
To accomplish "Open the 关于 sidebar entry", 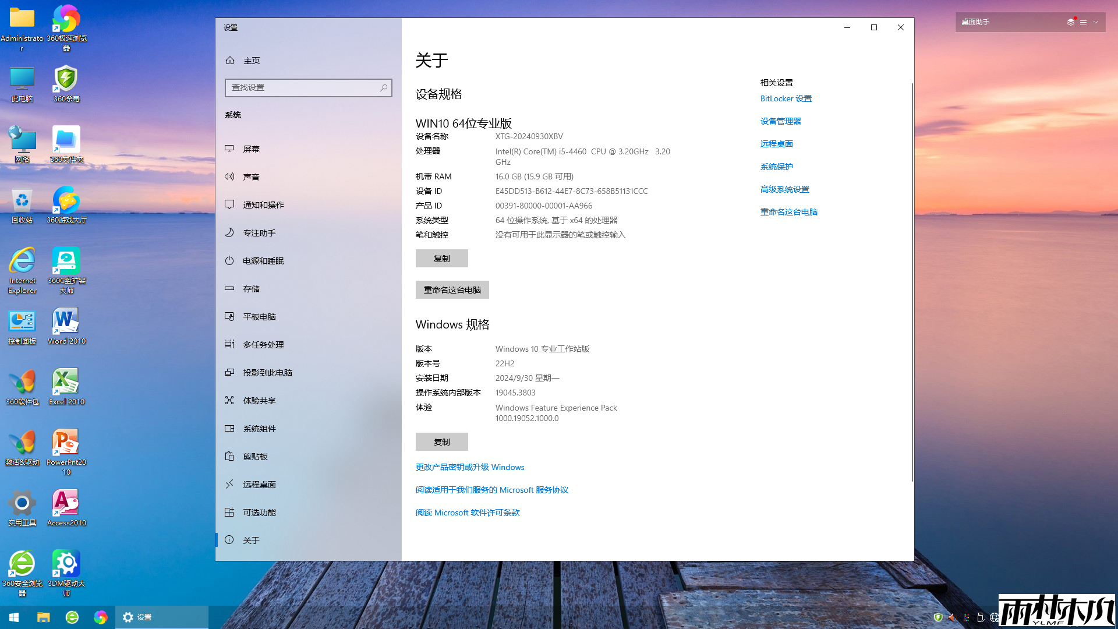I will pyautogui.click(x=309, y=540).
